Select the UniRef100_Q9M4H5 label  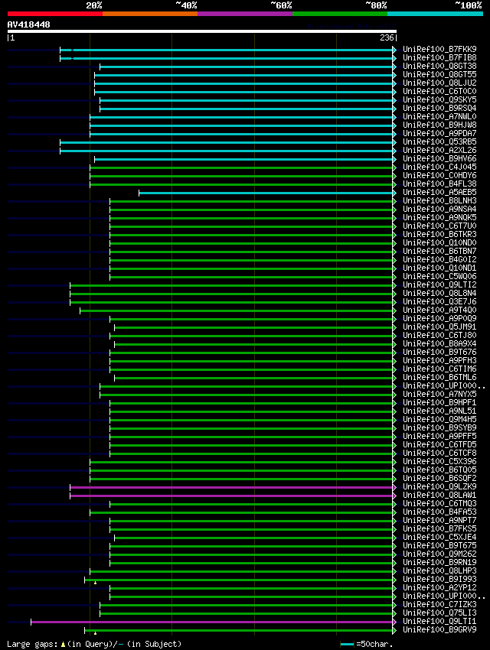(x=439, y=420)
